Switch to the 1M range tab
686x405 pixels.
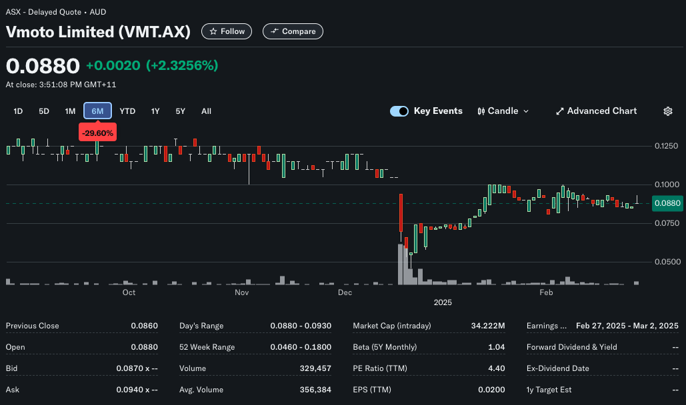[x=70, y=111]
